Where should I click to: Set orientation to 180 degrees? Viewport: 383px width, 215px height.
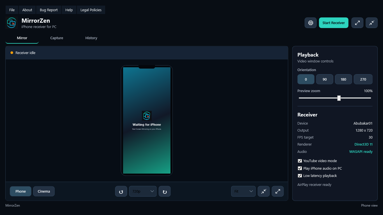[343, 79]
